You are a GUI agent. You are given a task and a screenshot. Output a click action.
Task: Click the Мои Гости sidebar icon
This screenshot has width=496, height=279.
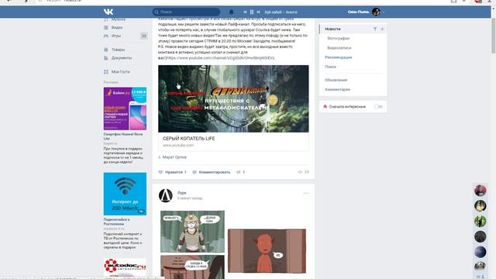coord(106,72)
